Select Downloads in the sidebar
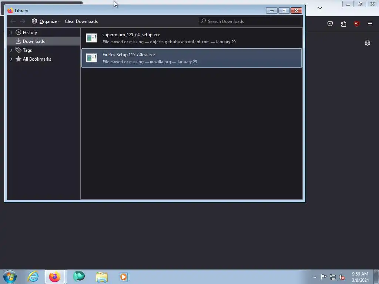The width and height of the screenshot is (379, 284). coord(44,41)
